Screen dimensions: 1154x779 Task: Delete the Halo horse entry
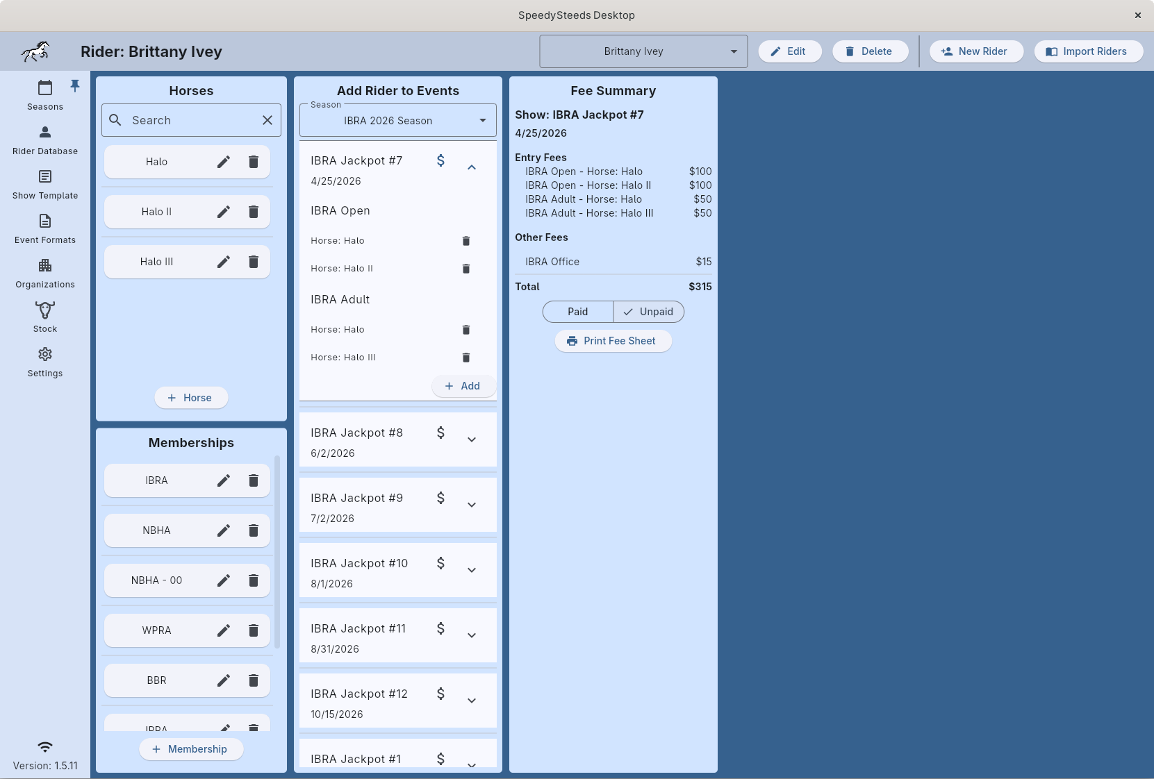coord(254,162)
